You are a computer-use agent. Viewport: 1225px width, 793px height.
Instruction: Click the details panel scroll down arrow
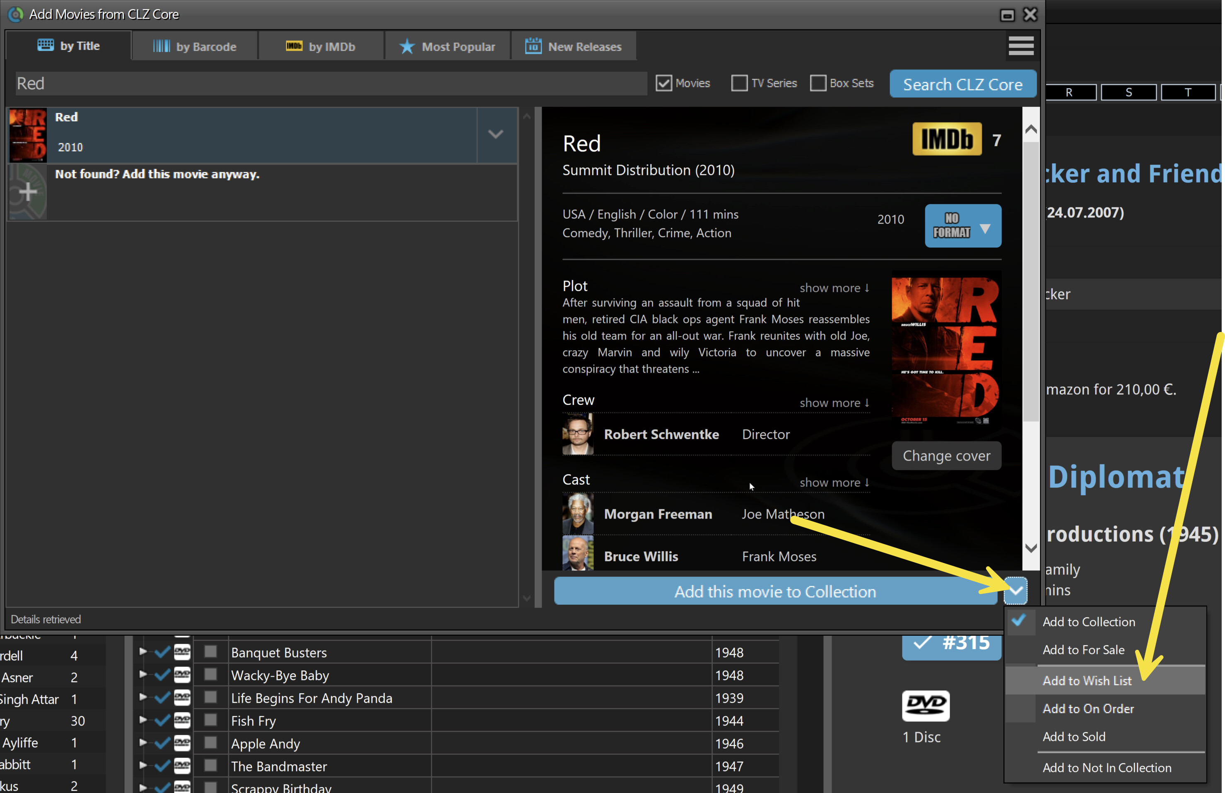pyautogui.click(x=1030, y=548)
